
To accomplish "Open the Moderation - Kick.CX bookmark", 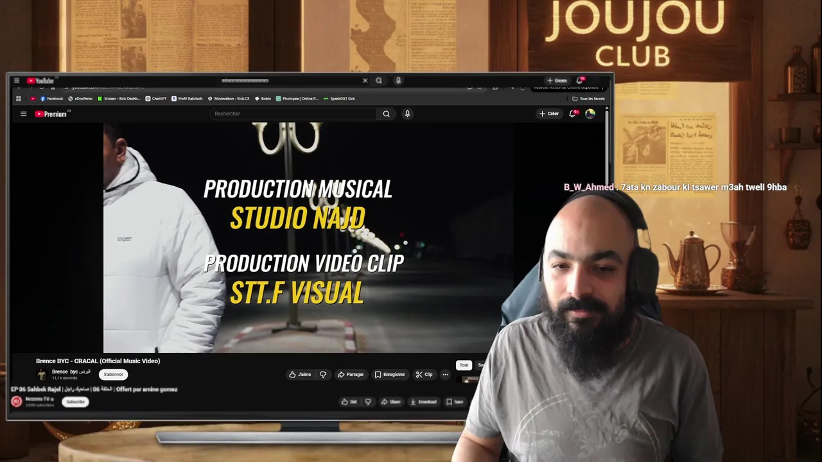I will [x=229, y=99].
